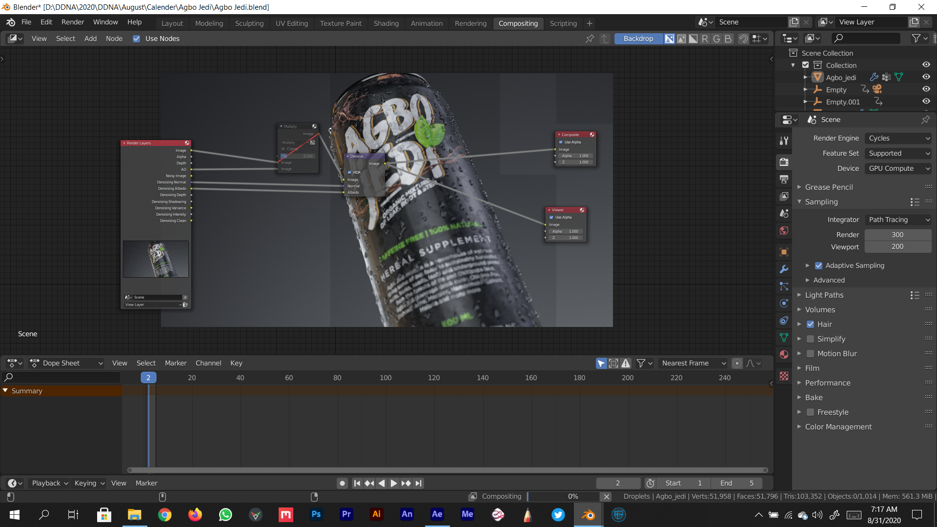Uncheck the Use Nodes checkbox
Screen dimensions: 937x527
point(137,39)
